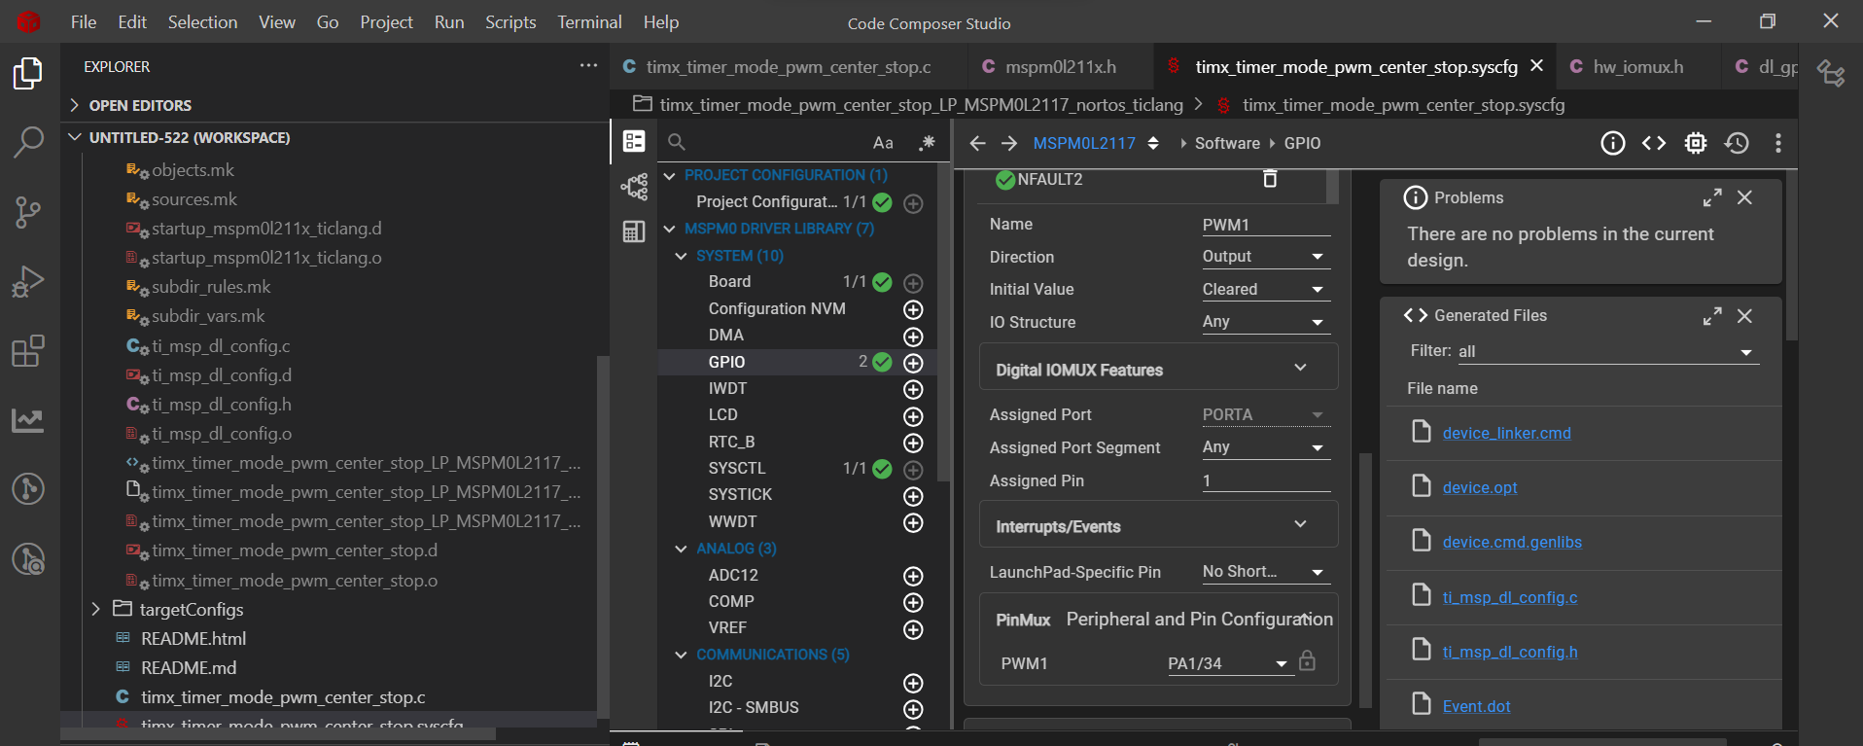The width and height of the screenshot is (1863, 746).
Task: Open Event.dot generated file
Action: click(1476, 706)
